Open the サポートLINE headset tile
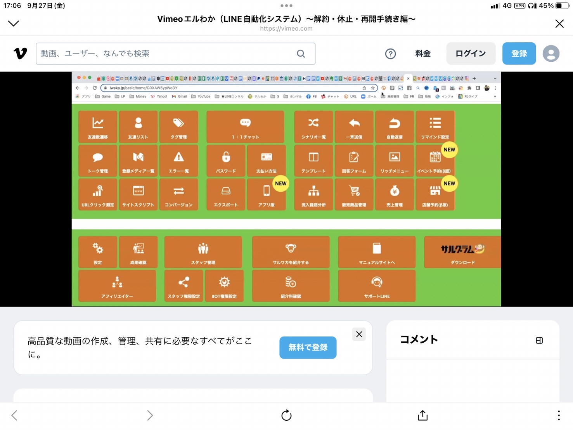The width and height of the screenshot is (573, 430). pos(377,286)
